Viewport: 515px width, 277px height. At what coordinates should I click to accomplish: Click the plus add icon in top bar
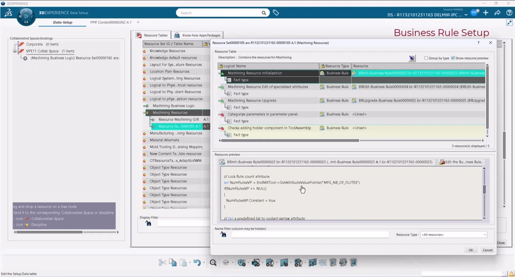pos(486,13)
